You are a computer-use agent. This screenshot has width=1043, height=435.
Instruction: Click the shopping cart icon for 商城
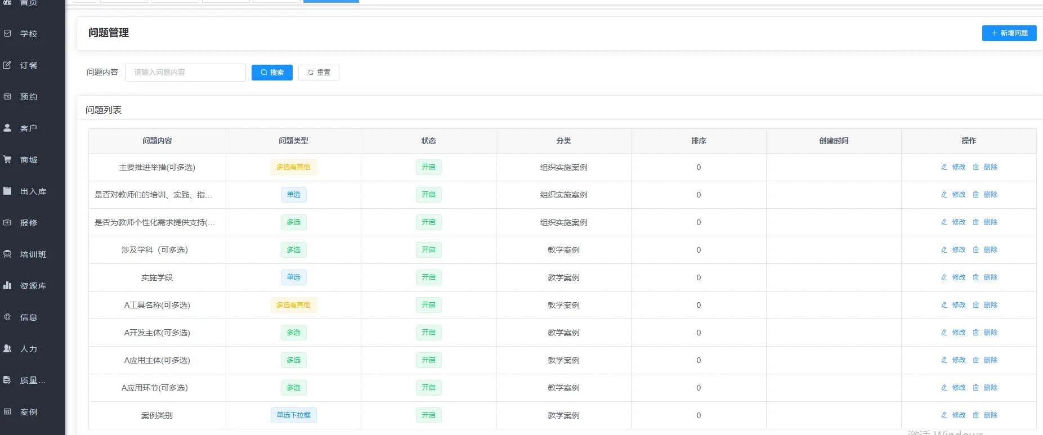pos(7,160)
